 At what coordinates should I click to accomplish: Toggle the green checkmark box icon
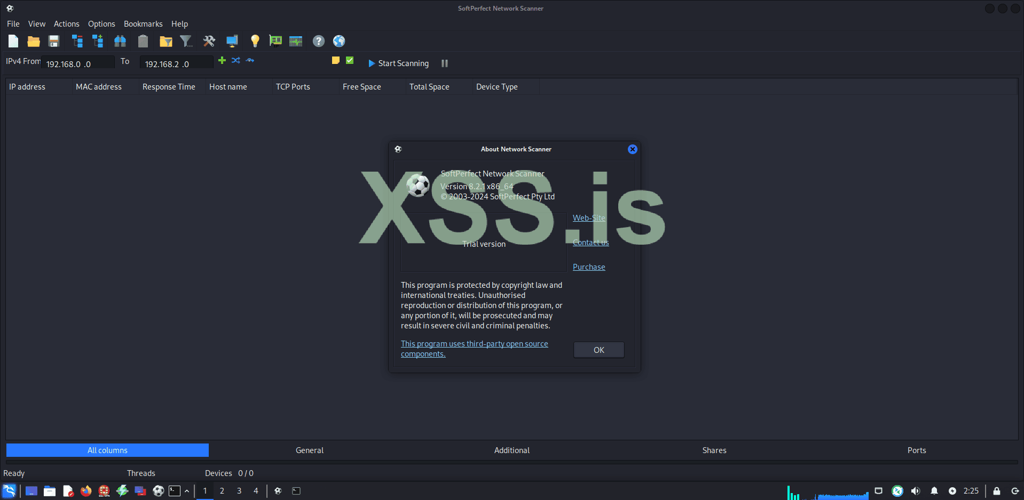tap(350, 60)
